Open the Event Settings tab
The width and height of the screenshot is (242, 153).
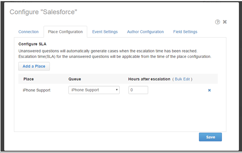pyautogui.click(x=105, y=32)
